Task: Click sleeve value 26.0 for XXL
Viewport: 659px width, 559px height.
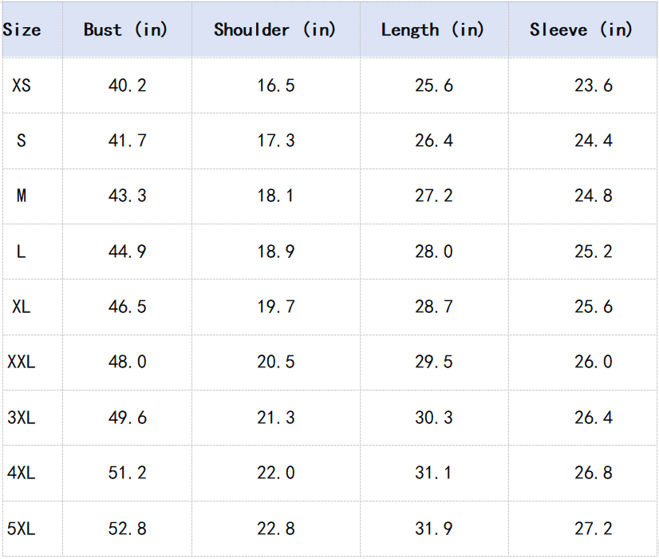Action: (594, 362)
